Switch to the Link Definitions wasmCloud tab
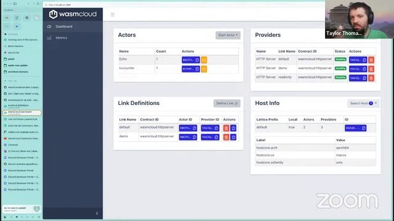 22,119
